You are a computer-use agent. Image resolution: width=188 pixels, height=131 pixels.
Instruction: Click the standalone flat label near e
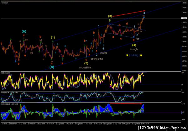click(x=137, y=39)
